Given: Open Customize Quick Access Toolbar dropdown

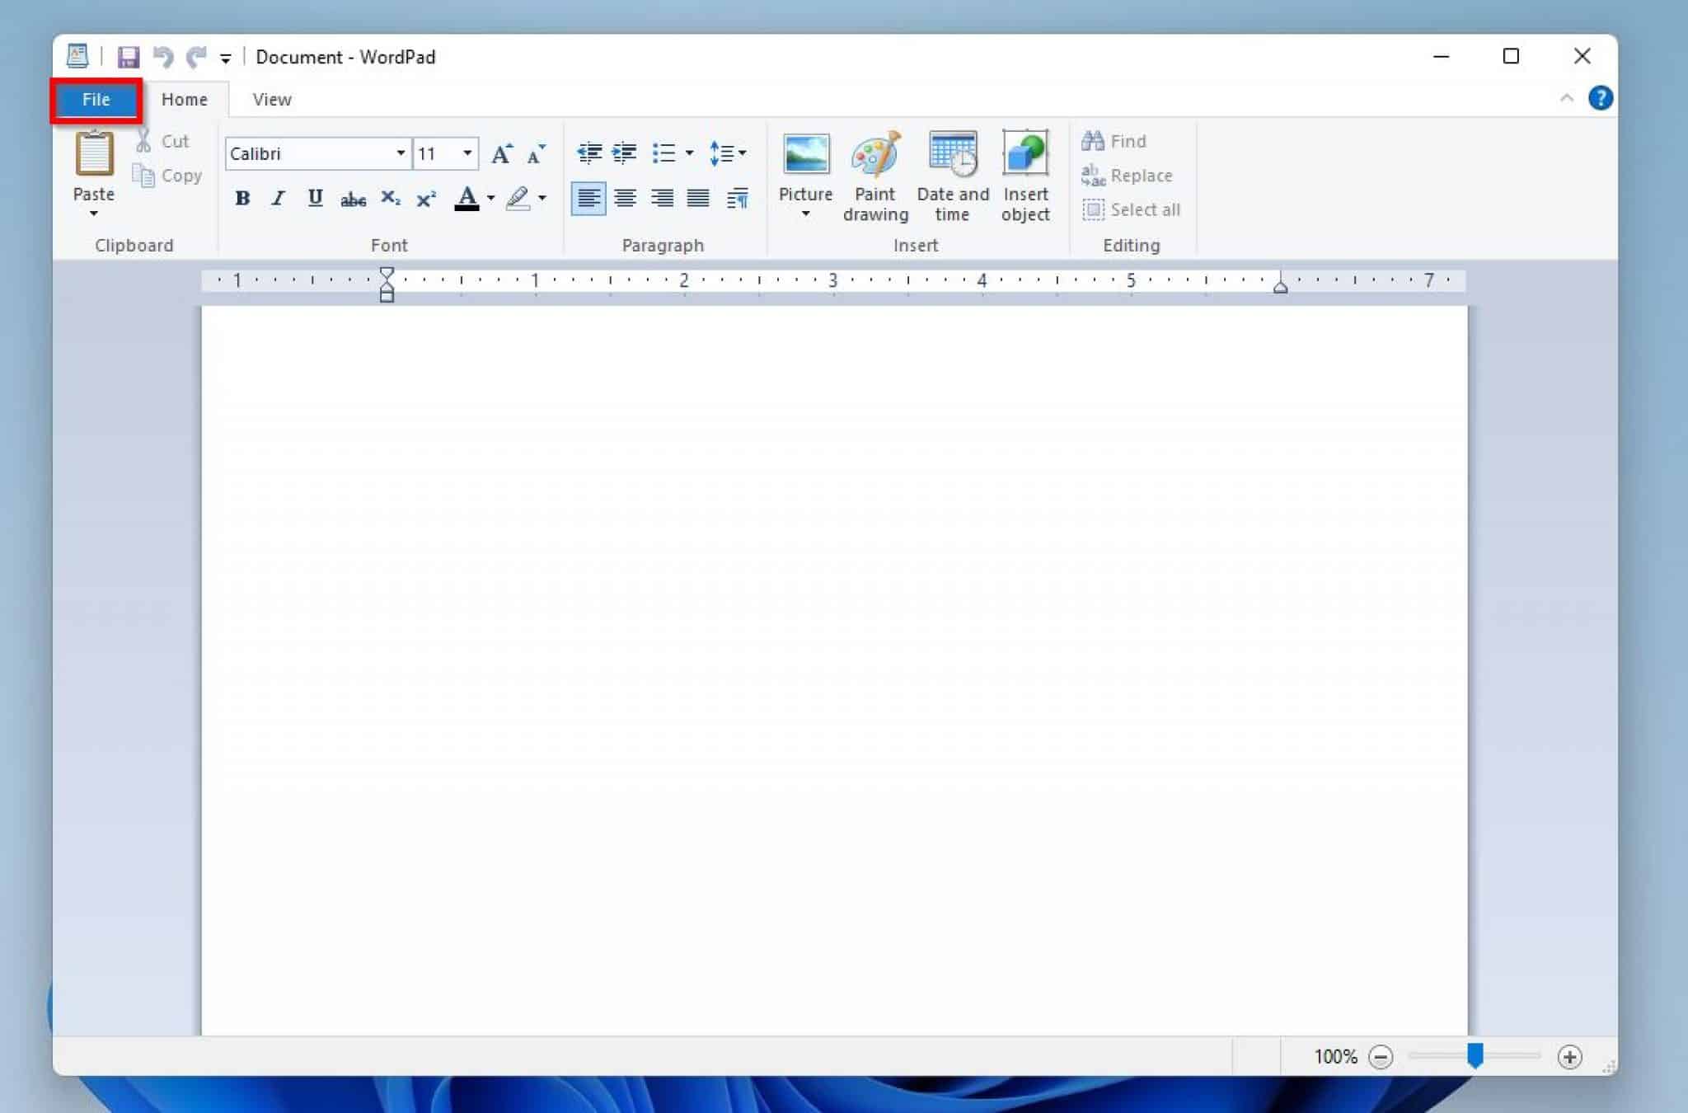Looking at the screenshot, I should [x=225, y=58].
